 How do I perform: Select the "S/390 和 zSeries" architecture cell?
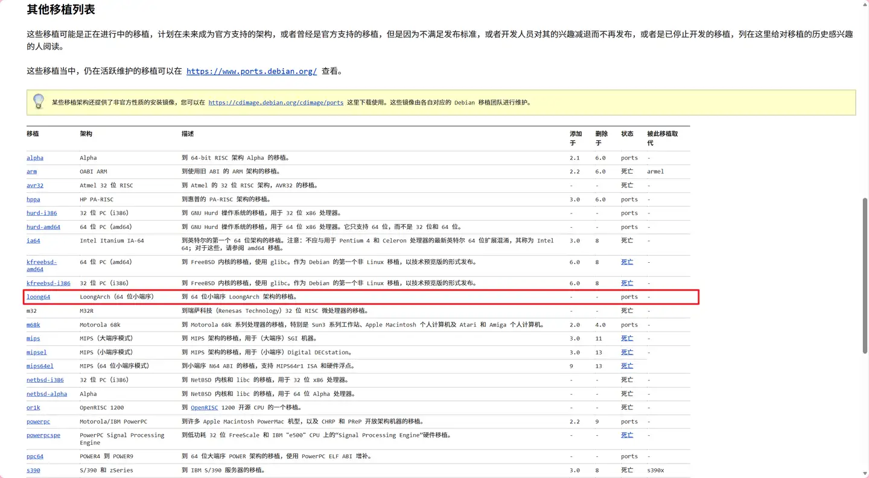[106, 471]
